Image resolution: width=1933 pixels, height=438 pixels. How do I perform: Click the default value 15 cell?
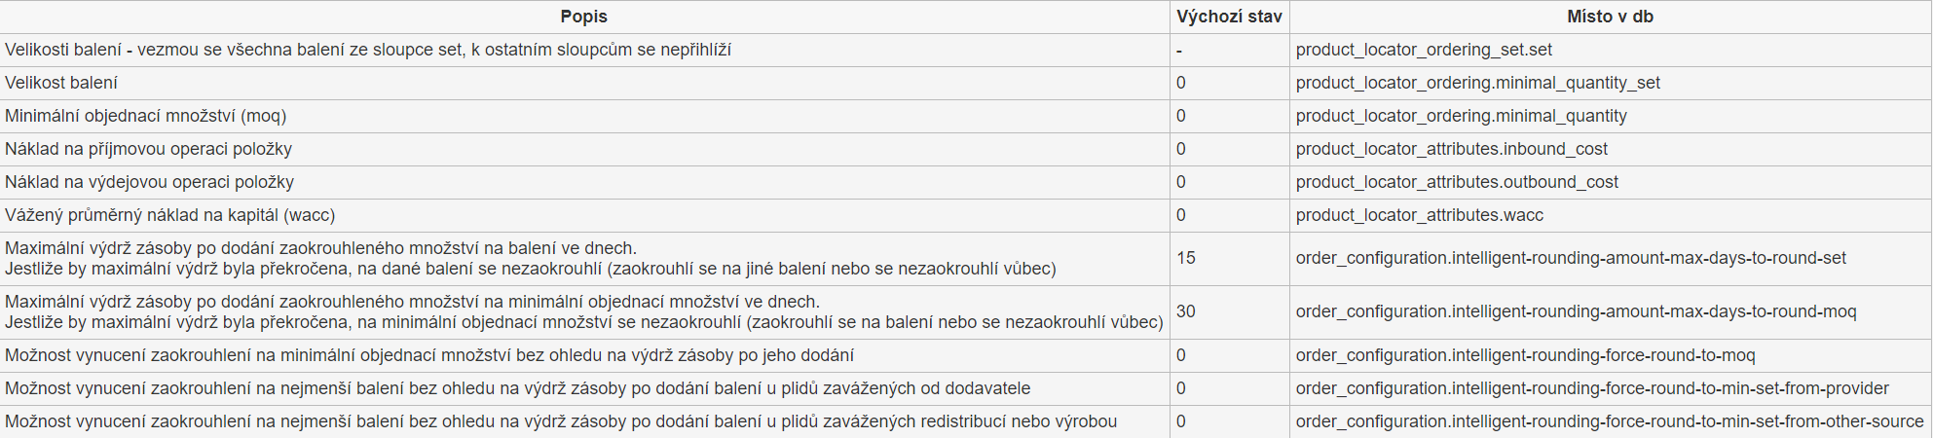tap(1186, 258)
